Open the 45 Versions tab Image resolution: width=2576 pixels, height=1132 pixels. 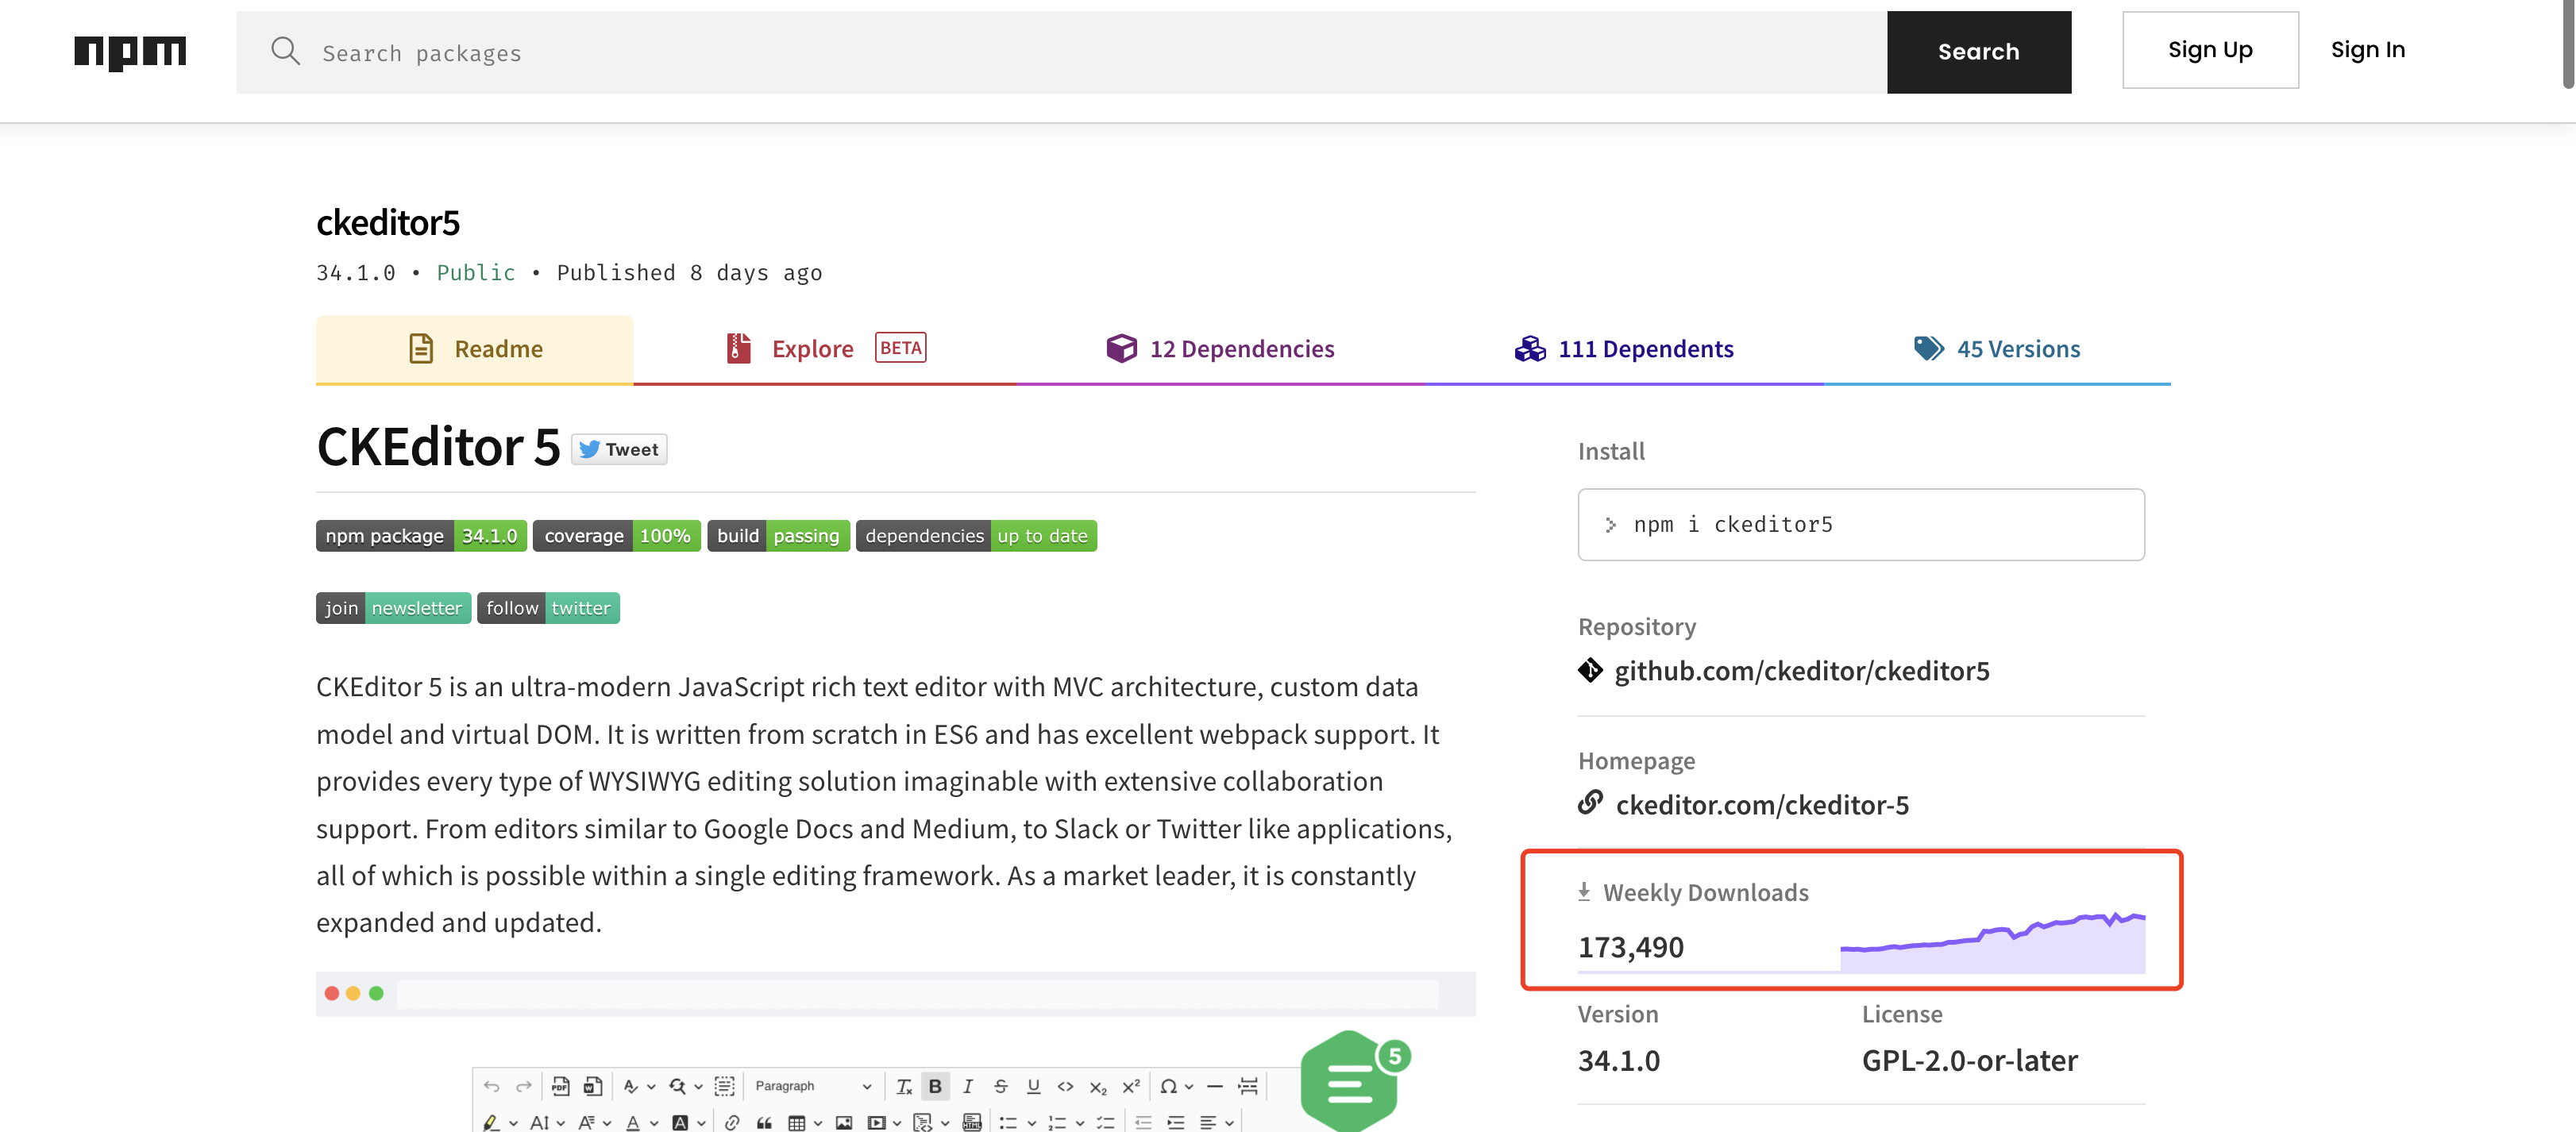pos(1997,349)
